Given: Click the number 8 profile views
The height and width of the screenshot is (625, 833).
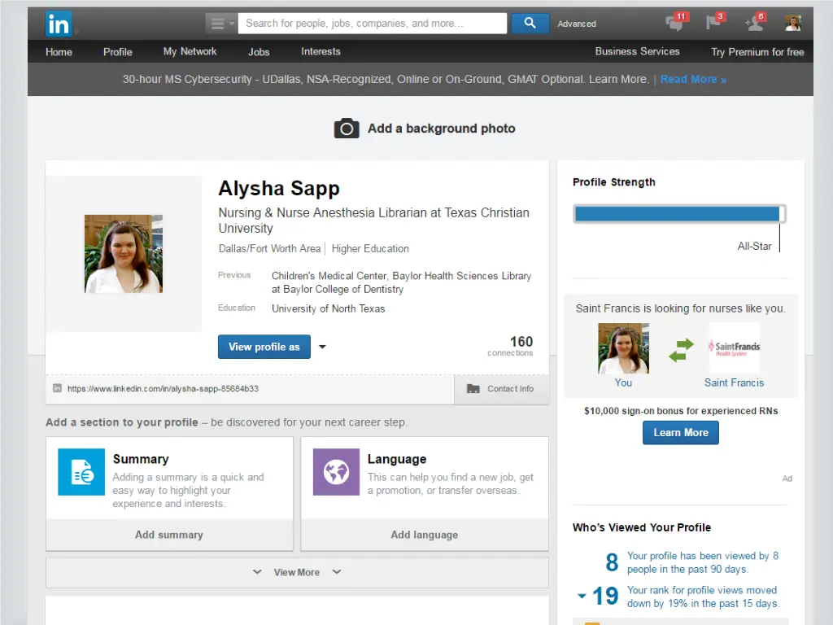Looking at the screenshot, I should (x=612, y=562).
